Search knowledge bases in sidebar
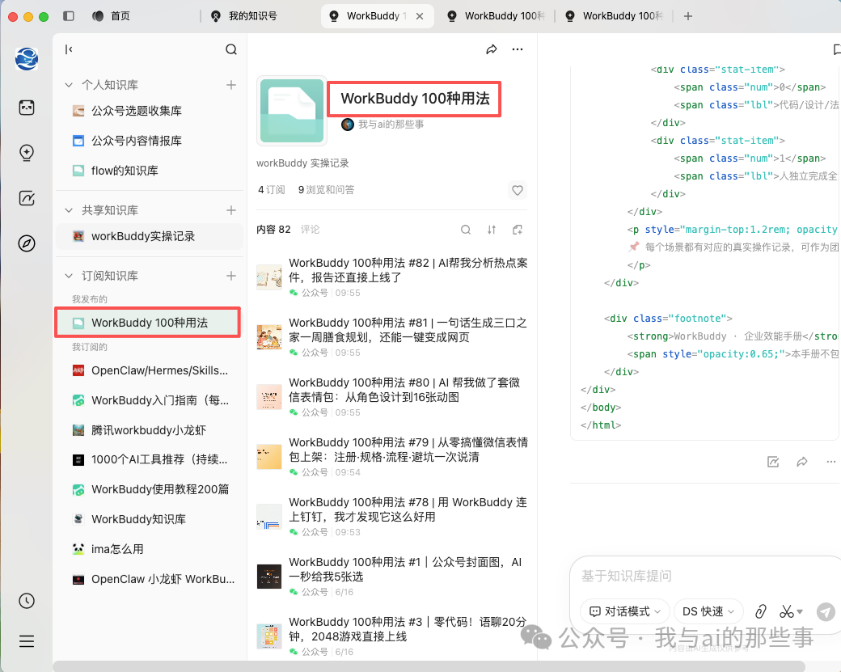 [x=231, y=49]
